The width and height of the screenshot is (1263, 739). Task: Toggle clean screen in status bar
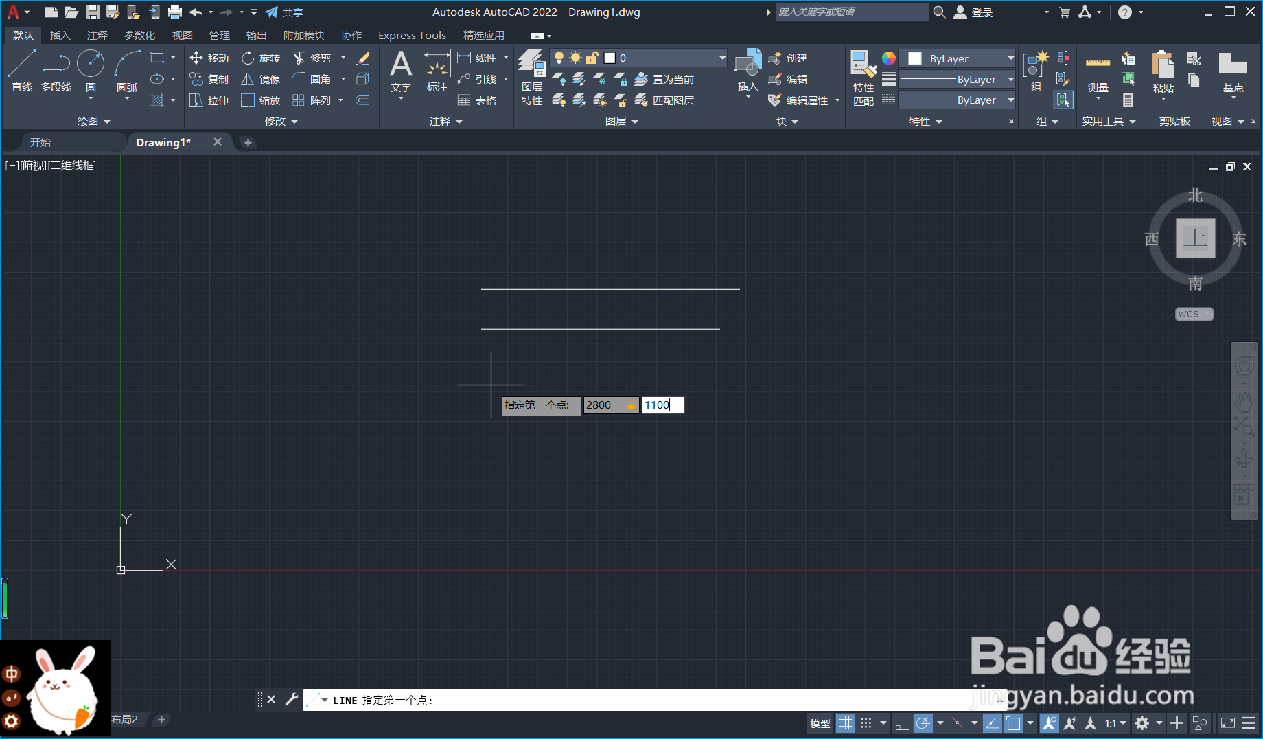click(x=1227, y=723)
